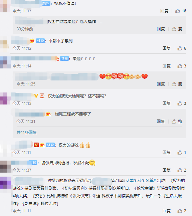The height and width of the screenshot is (216, 192).
Task: Like the '权力的游戏' thumbs-up comment
Action: click(182, 152)
